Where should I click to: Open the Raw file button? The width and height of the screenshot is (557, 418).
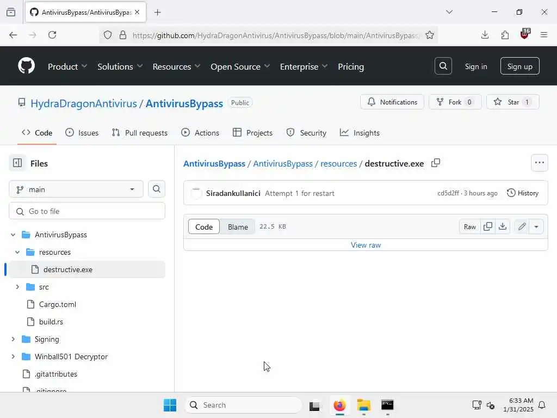pyautogui.click(x=469, y=226)
